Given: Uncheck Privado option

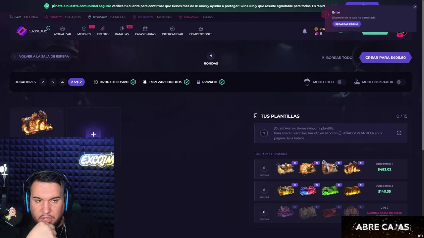Looking at the screenshot, I should pos(222,82).
